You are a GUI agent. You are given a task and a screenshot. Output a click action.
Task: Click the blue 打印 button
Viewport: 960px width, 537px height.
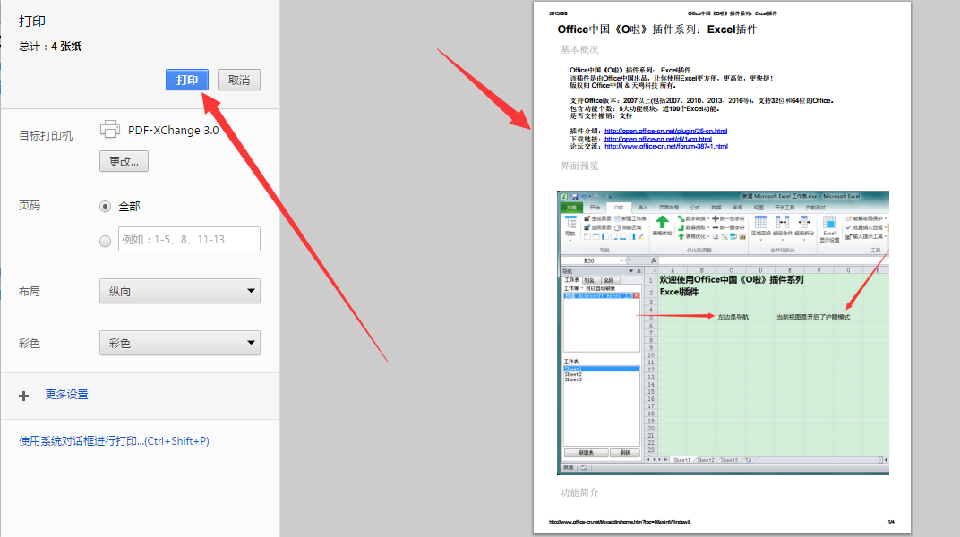(187, 81)
